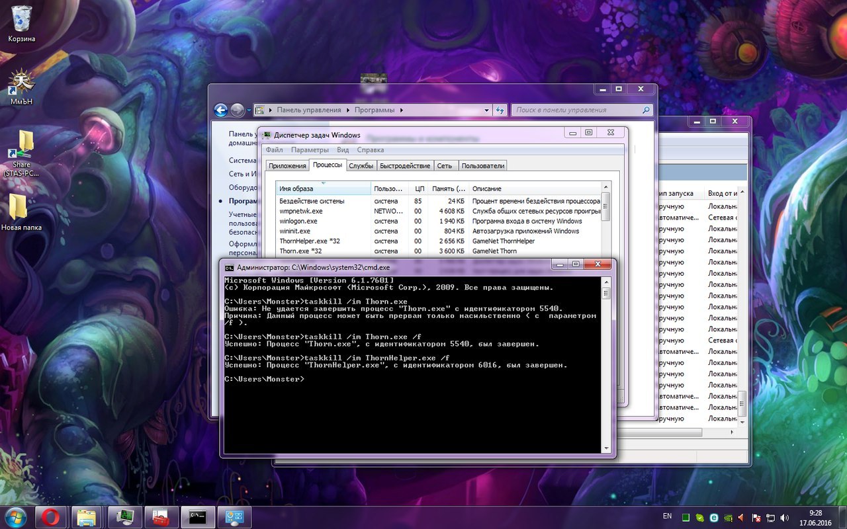Switch to the Процессы tab
Screen dimensions: 847x529
[x=328, y=165]
